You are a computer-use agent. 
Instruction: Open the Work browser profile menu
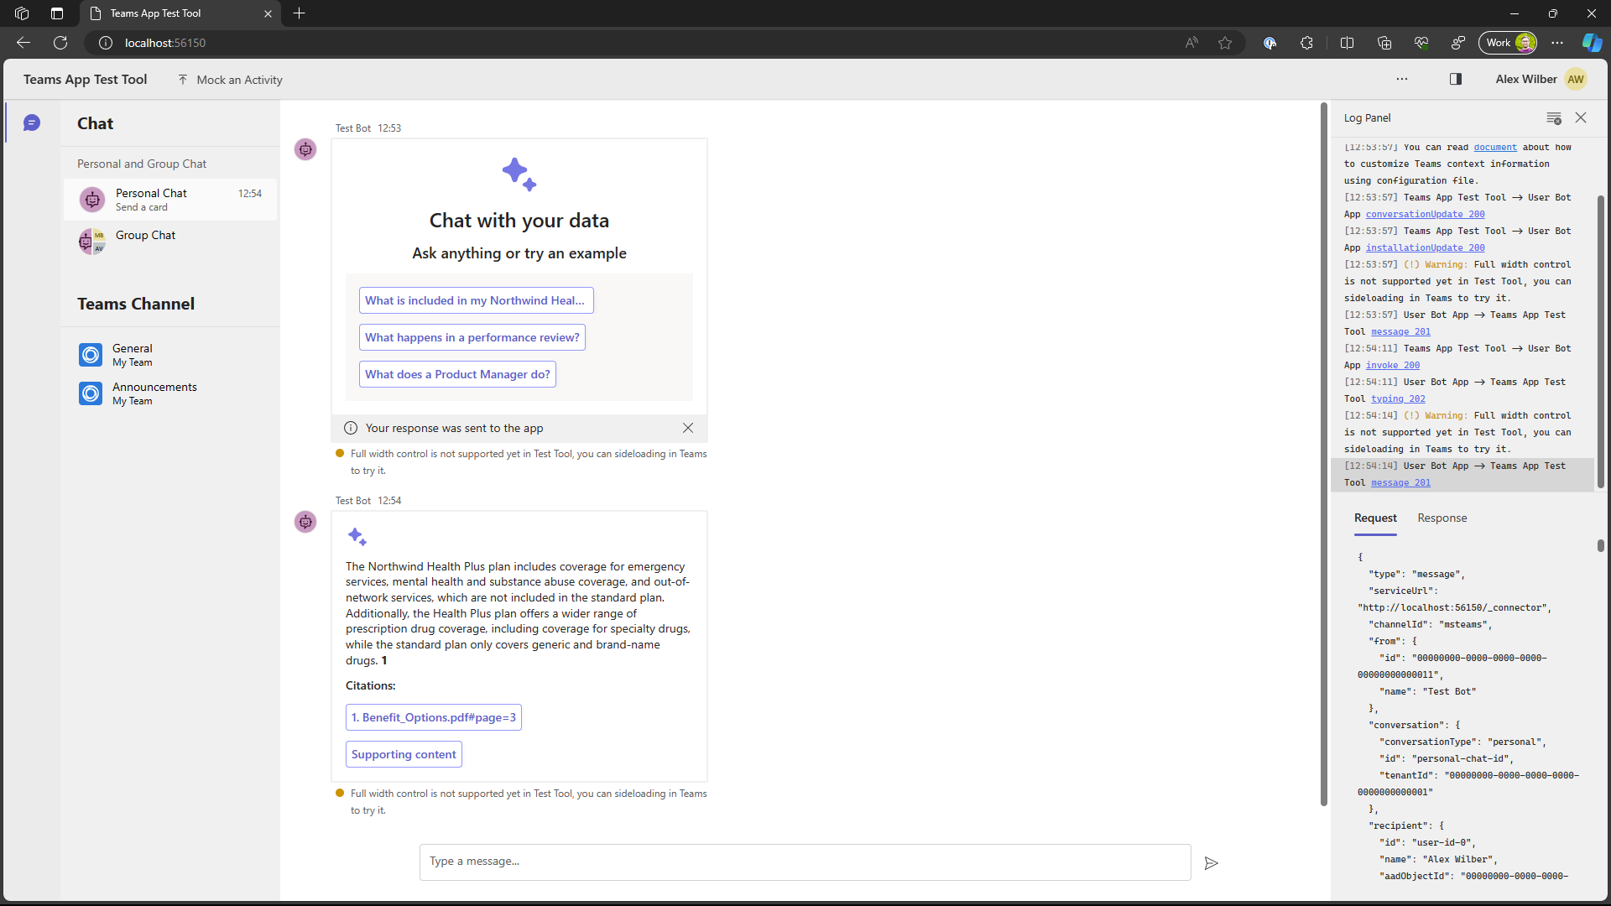coord(1507,43)
